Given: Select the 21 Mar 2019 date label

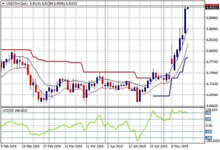Looking at the screenshot, I should (x=95, y=146).
